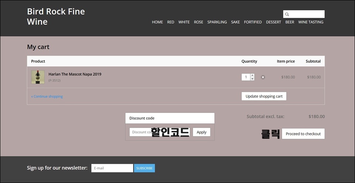The width and height of the screenshot is (355, 183).
Task: Increase quantity with the up arrow
Action: (253, 76)
